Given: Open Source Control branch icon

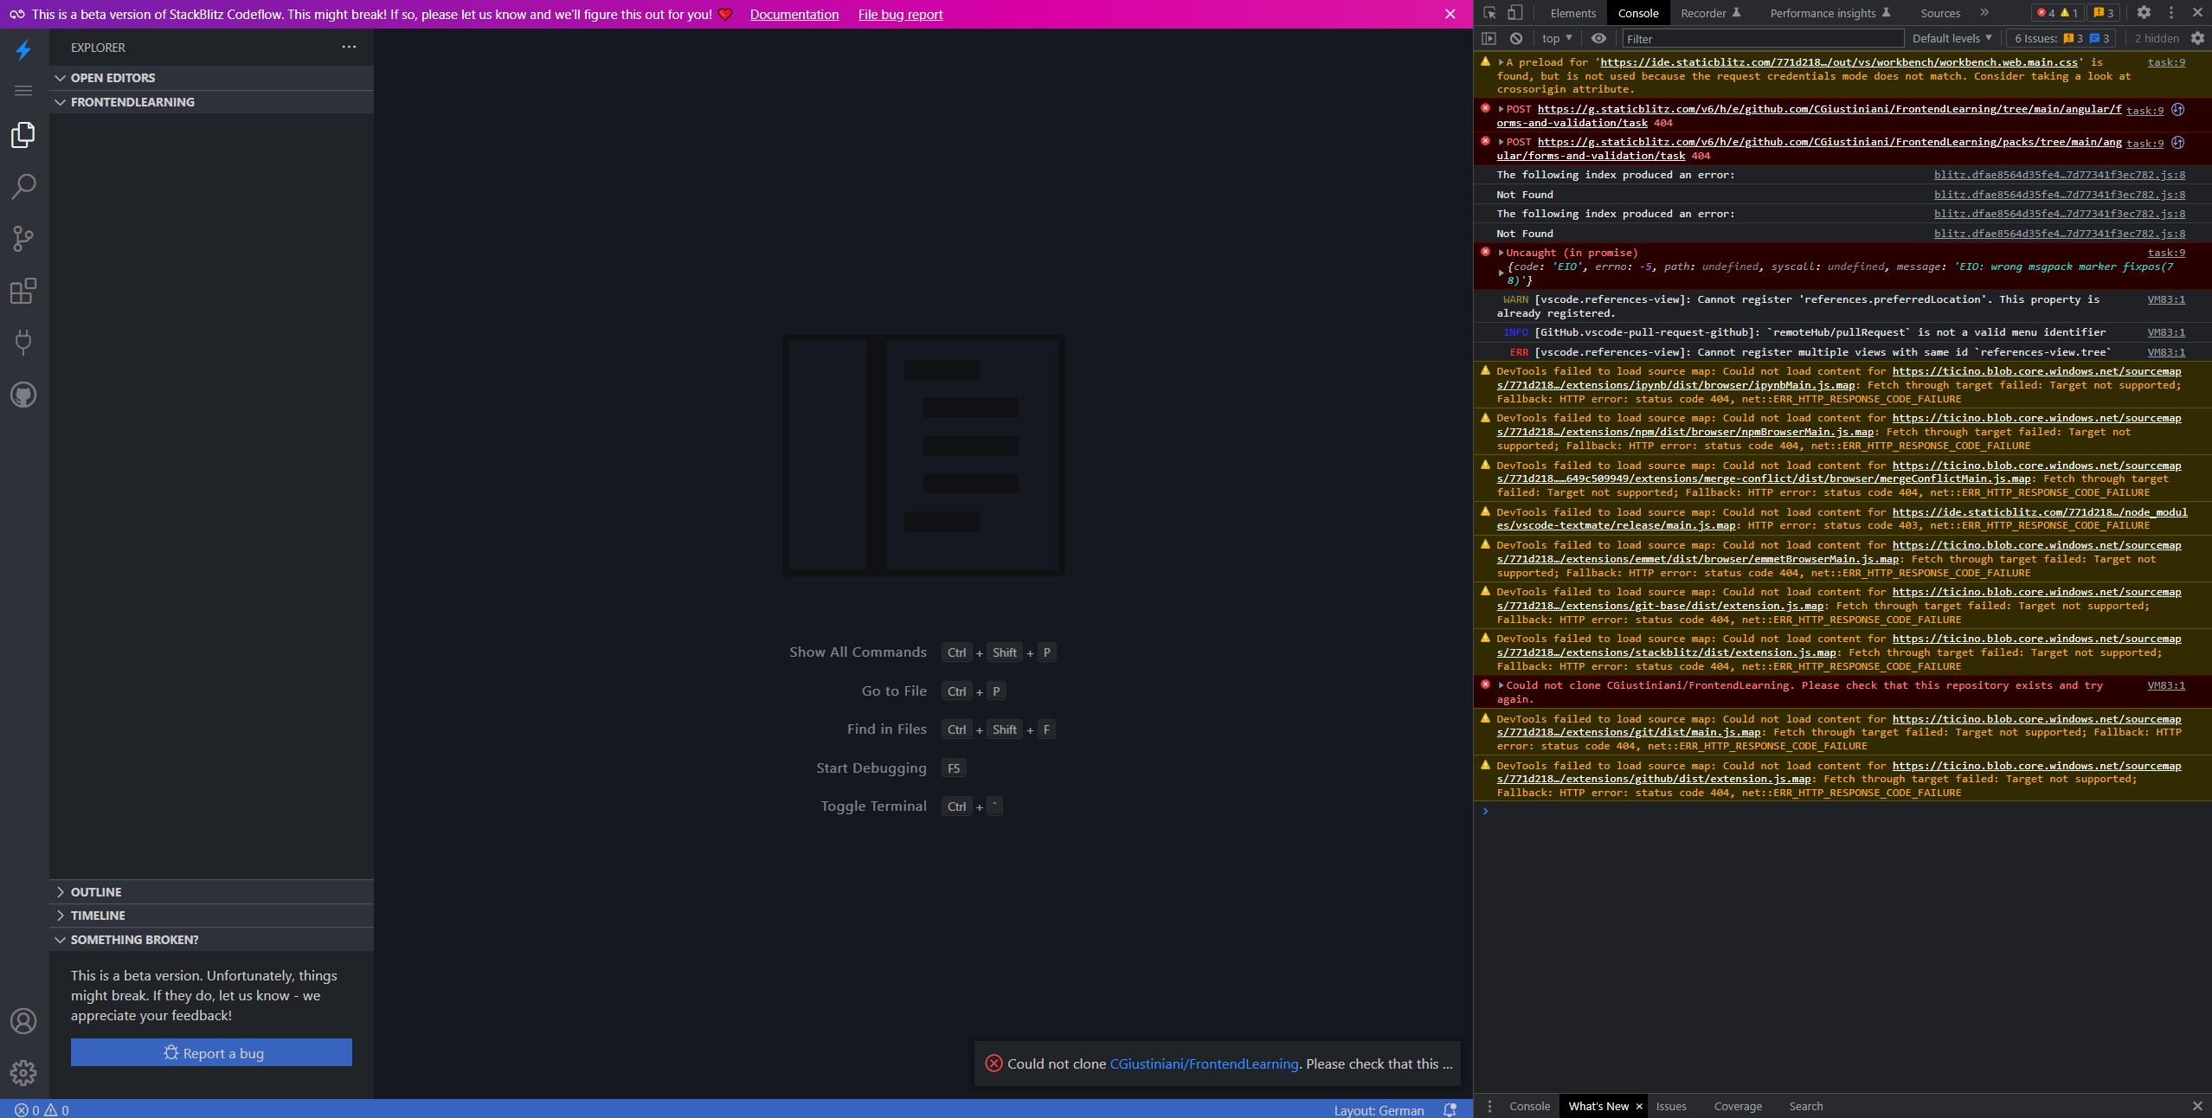Looking at the screenshot, I should pos(23,239).
